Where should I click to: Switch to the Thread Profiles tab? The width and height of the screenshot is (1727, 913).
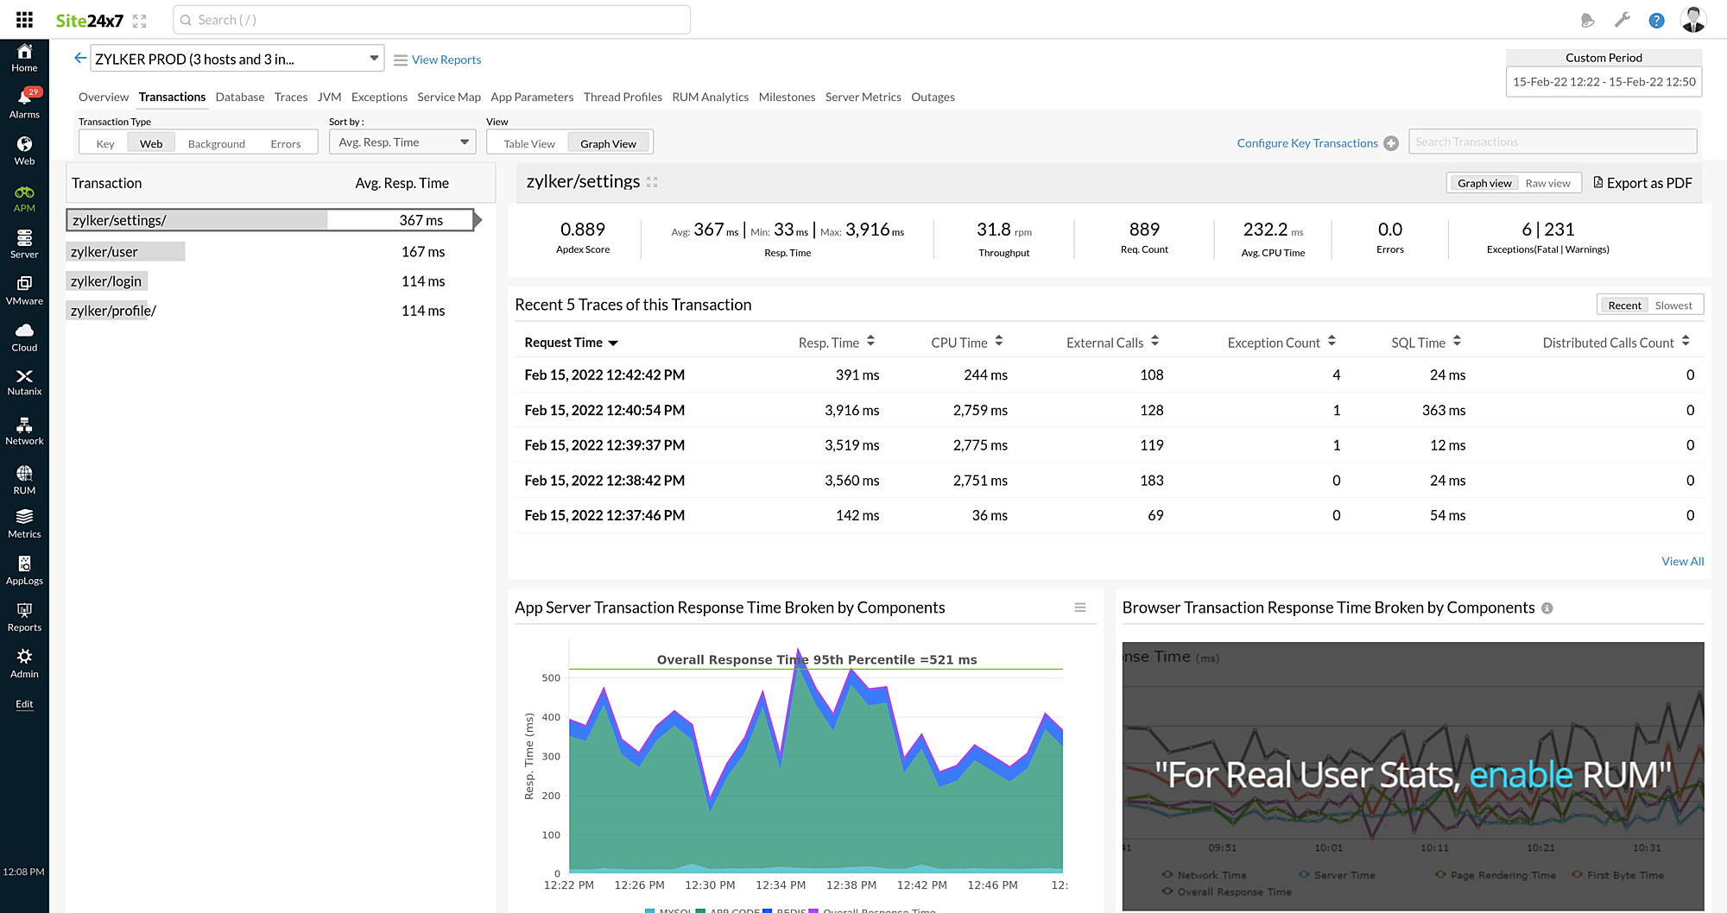click(623, 97)
